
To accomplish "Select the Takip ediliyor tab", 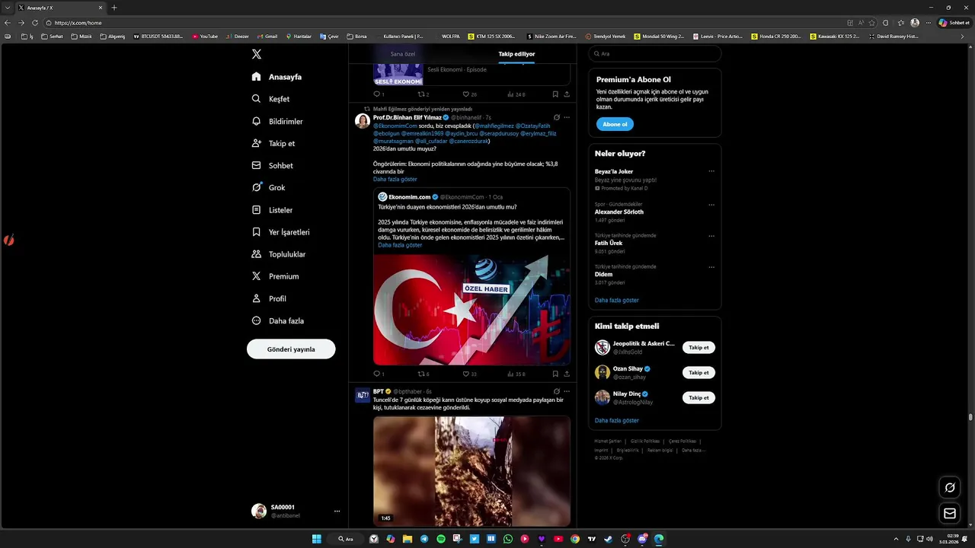I will pyautogui.click(x=516, y=54).
